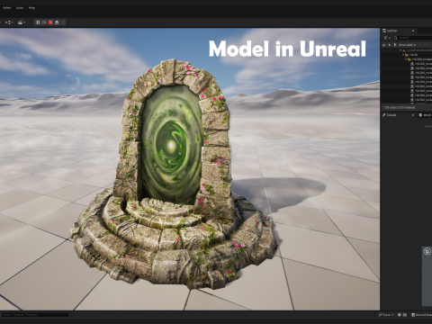Open the Help menu

pos(31,8)
